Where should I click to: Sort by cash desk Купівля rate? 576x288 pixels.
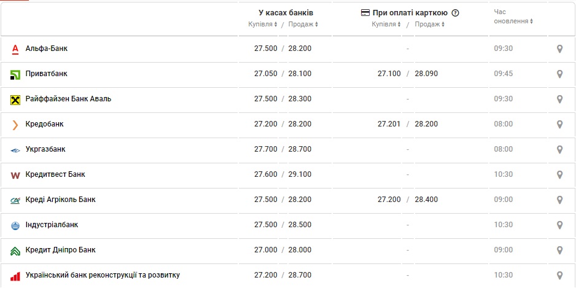[x=263, y=25]
